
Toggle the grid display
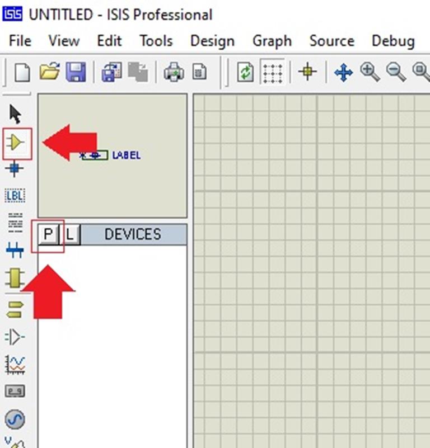(273, 72)
